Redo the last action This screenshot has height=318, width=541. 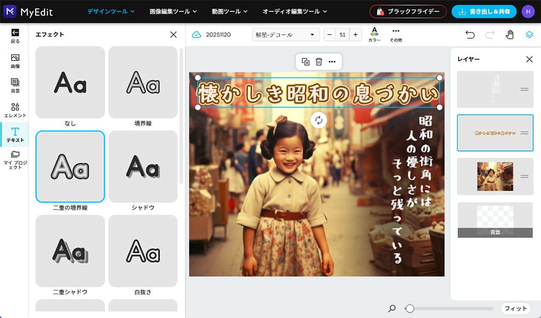490,35
